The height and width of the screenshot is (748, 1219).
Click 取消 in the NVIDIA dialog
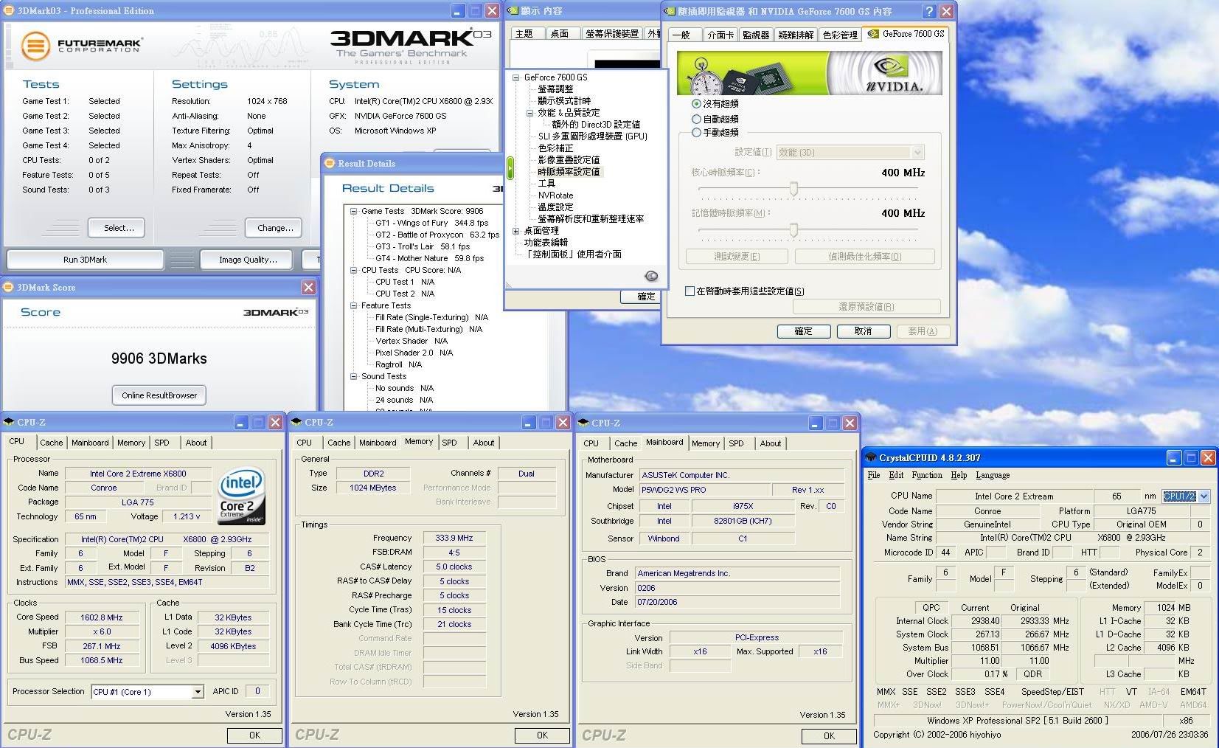(864, 331)
